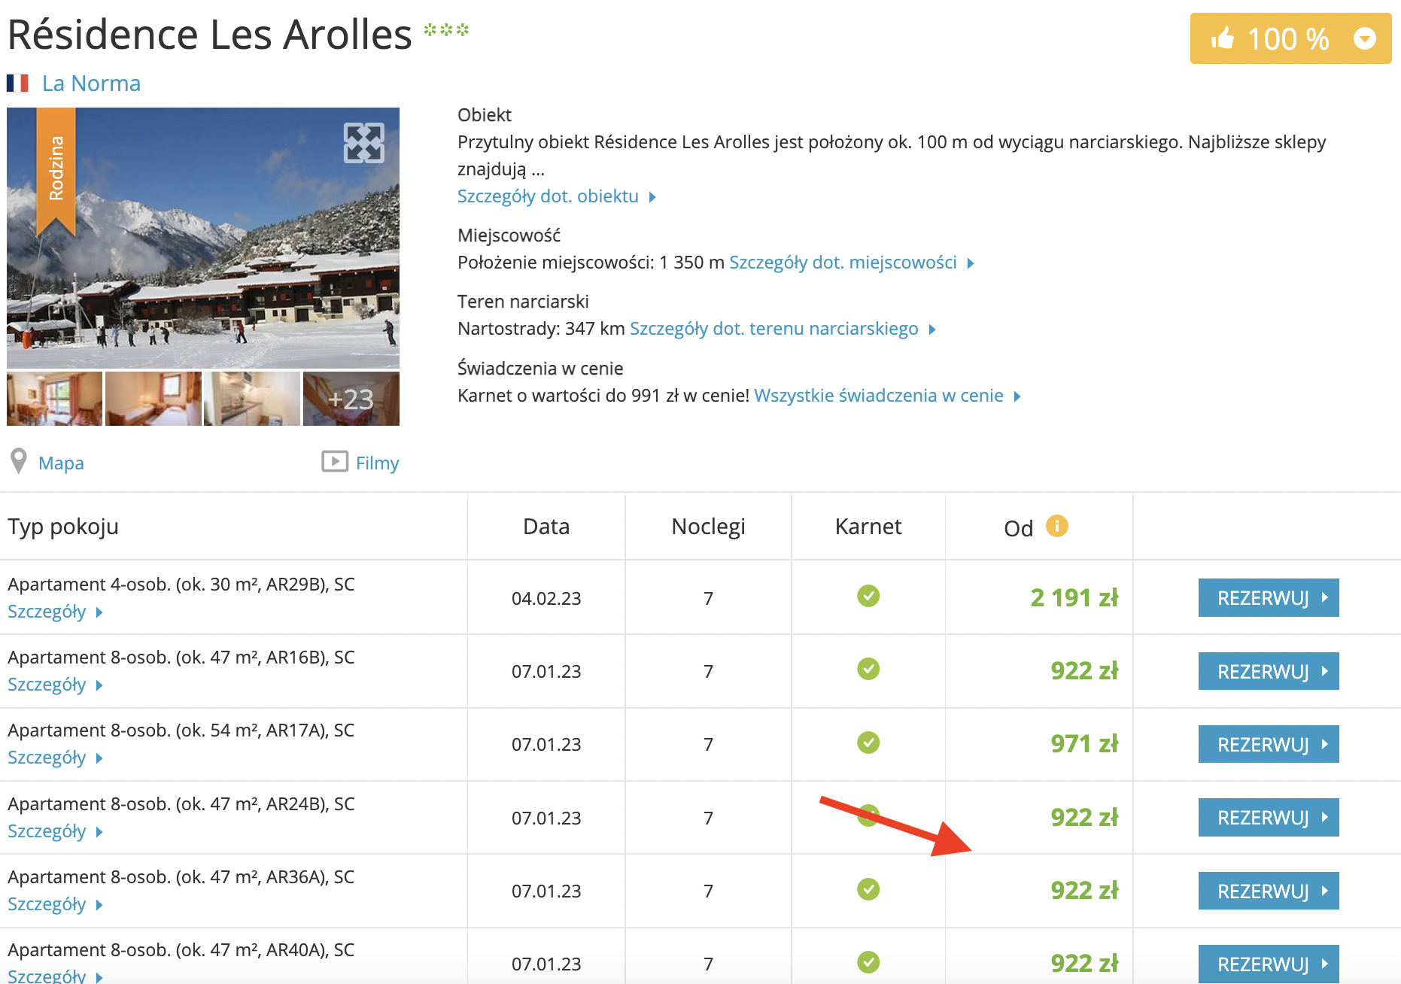1401x984 pixels.
Task: Click REZERWUJ in the AR40A row
Action: click(x=1269, y=964)
